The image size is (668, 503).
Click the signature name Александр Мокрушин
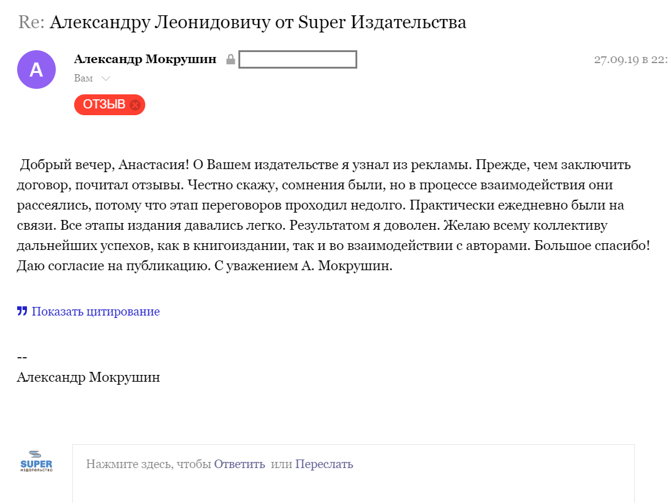click(88, 377)
